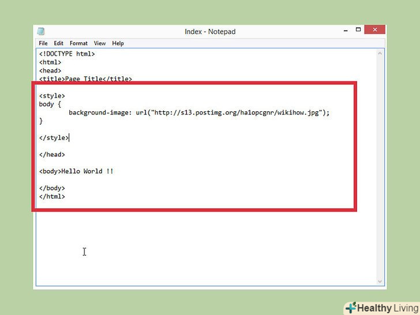Click the '<body>Hello World !!' line
Viewport: 420px width, 315px height.
(76, 171)
